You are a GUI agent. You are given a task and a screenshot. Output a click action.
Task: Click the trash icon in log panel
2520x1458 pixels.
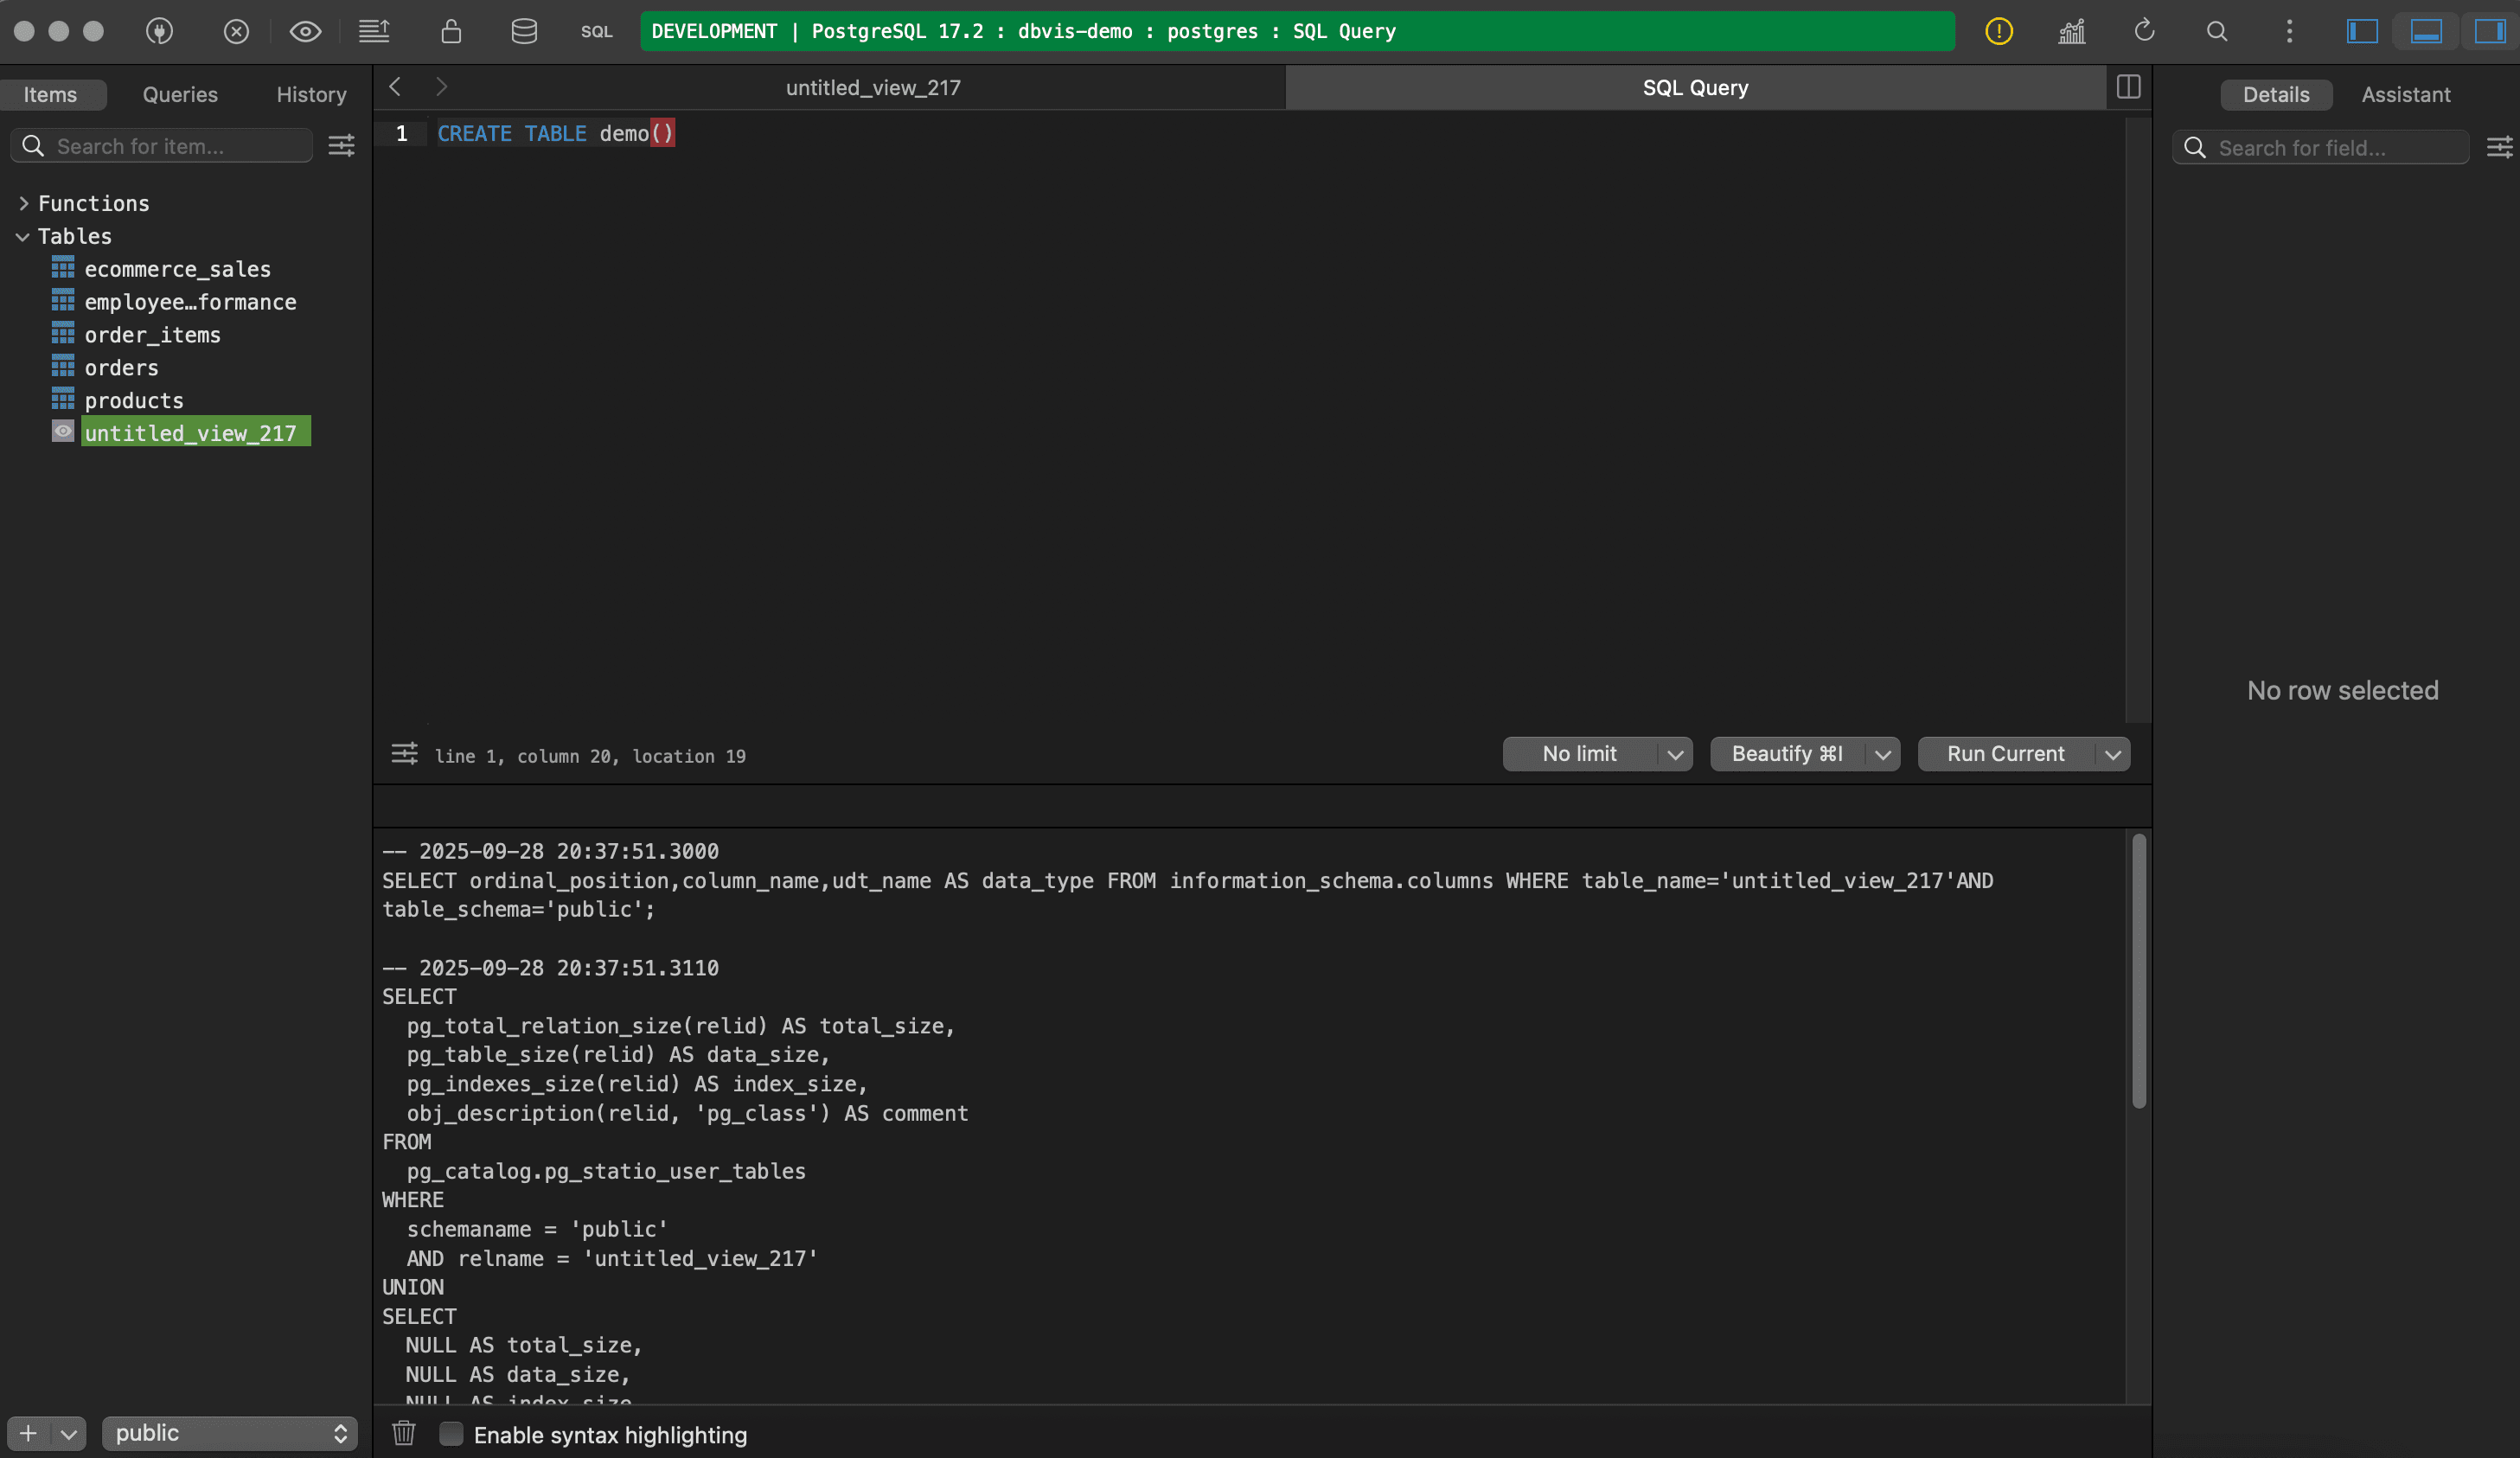click(403, 1433)
